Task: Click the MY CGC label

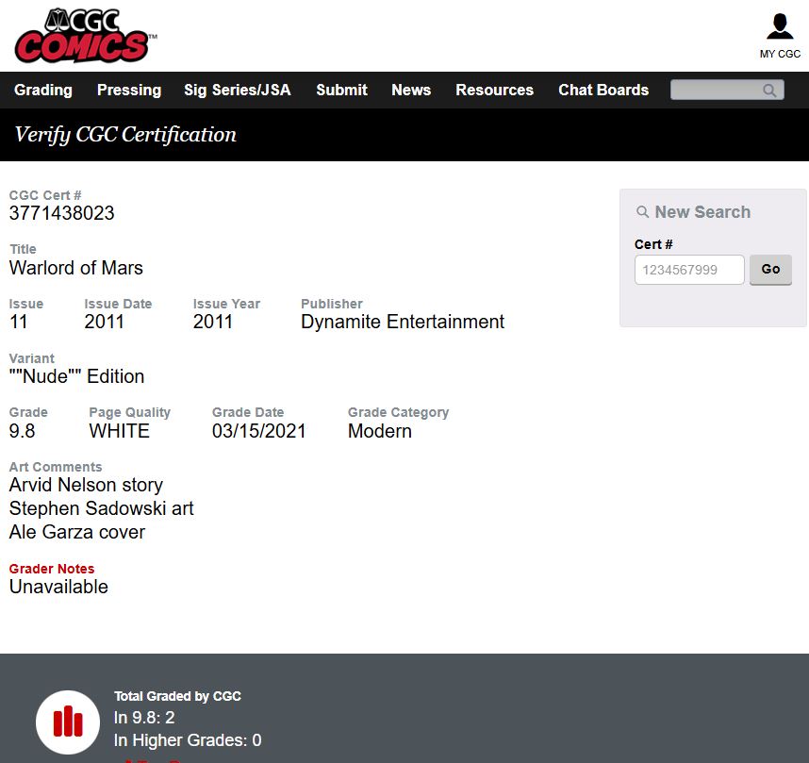Action: pyautogui.click(x=780, y=54)
